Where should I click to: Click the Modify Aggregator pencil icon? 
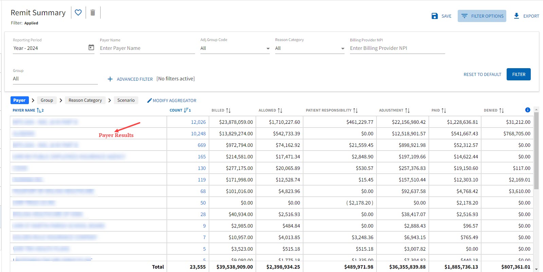click(150, 100)
